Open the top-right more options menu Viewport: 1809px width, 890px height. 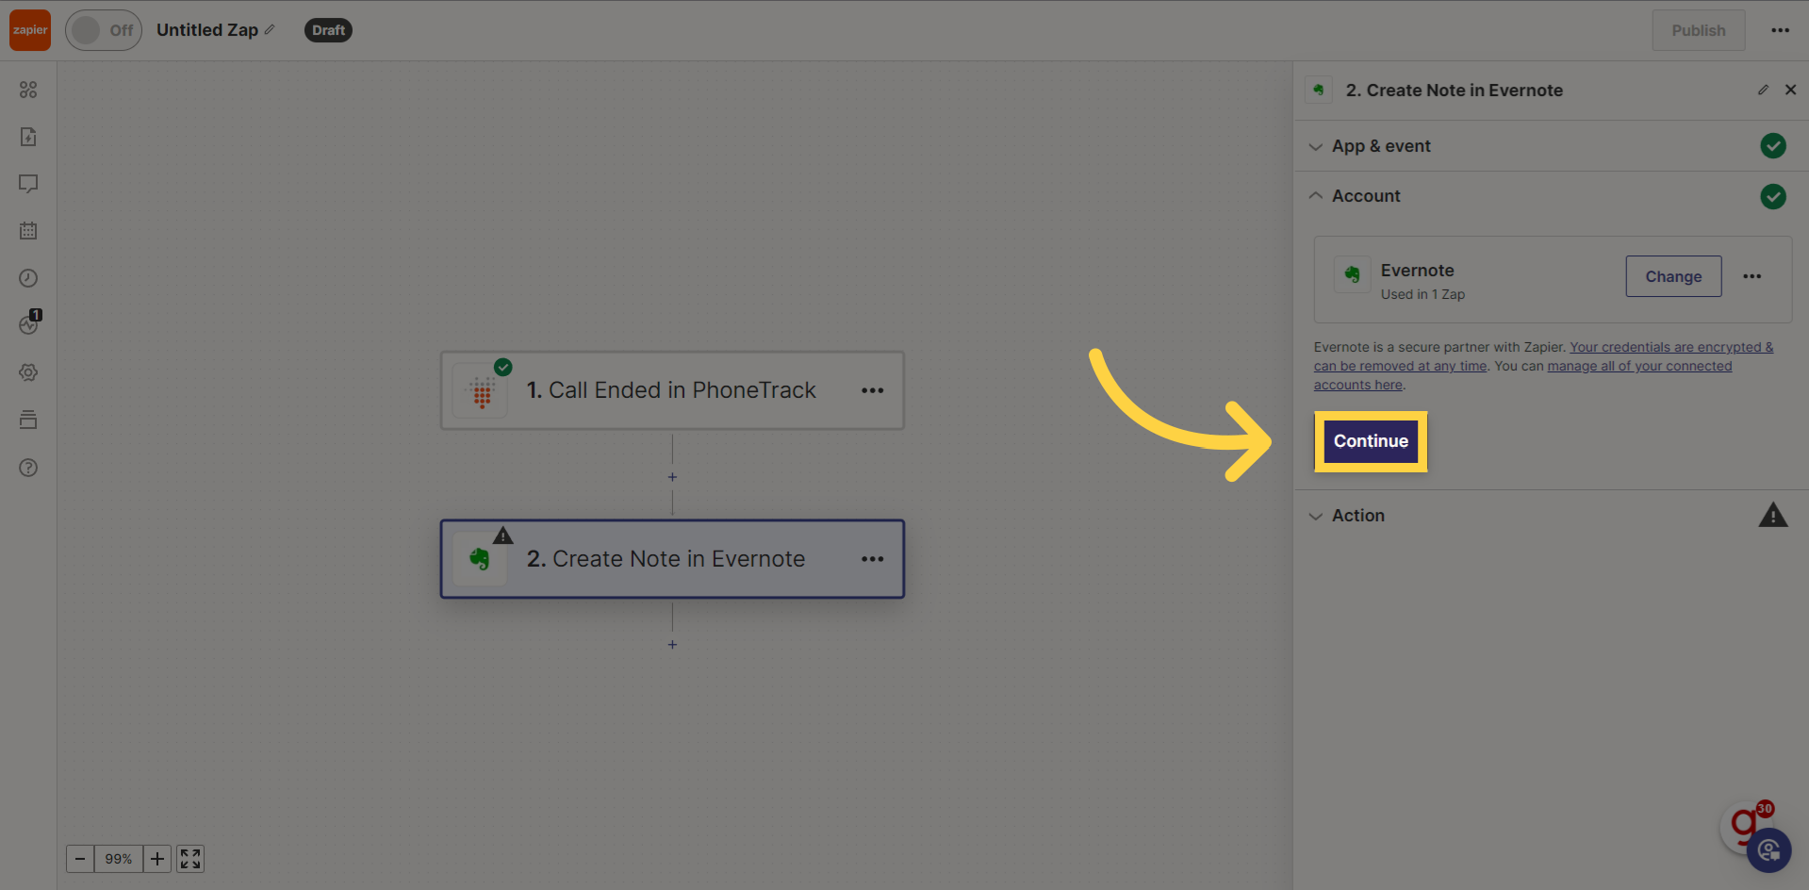[1780, 30]
